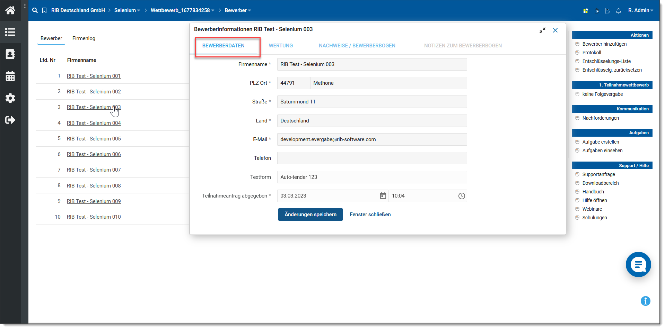Open the calendar icon in the sidebar
The width and height of the screenshot is (665, 329).
pos(10,76)
